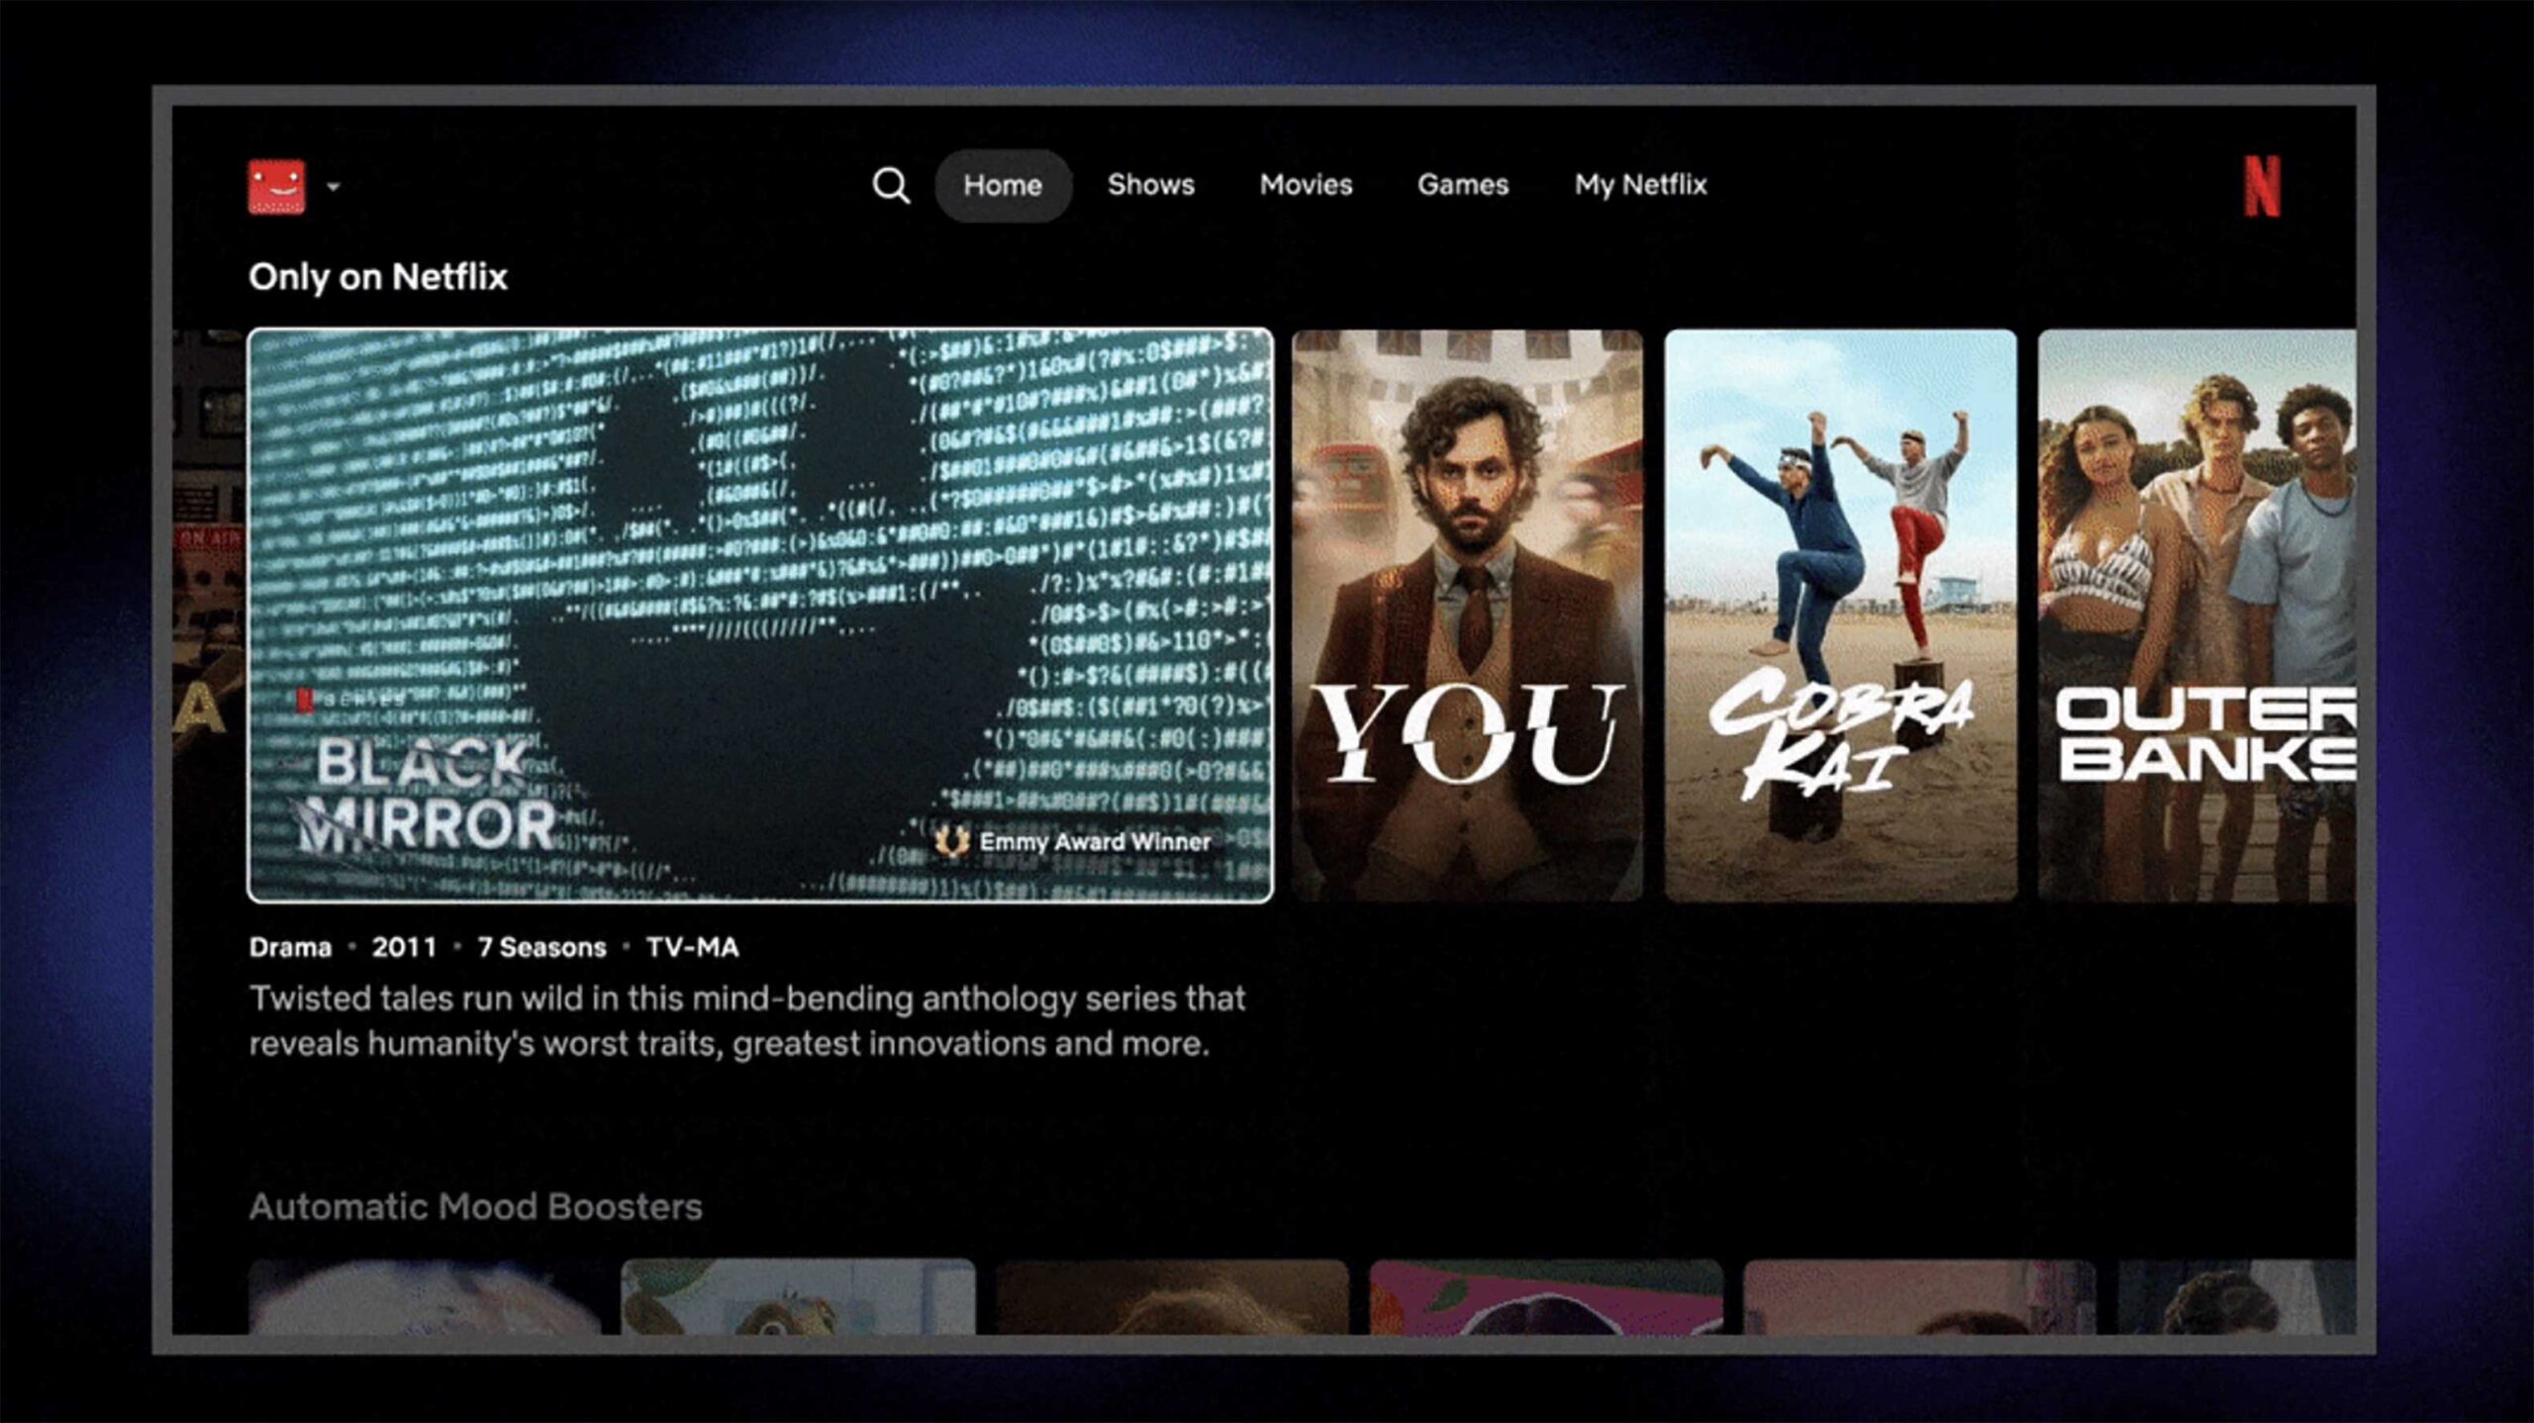Viewport: 2534px width, 1423px height.
Task: Click the TV-MA rating label
Action: (693, 947)
